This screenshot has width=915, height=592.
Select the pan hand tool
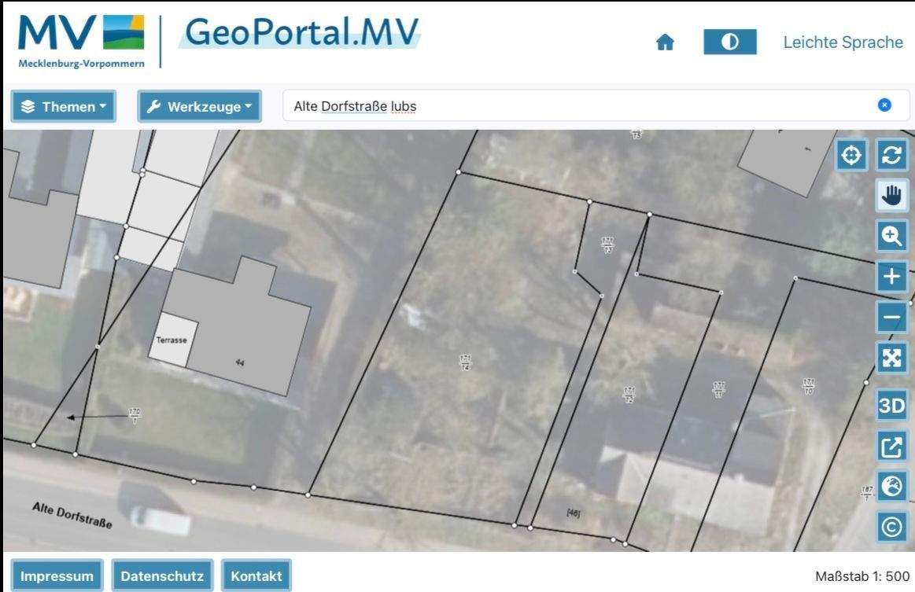892,195
